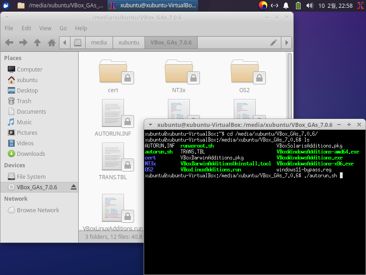This screenshot has height=275, width=366.
Task: Go back in file manager history
Action: coord(9,43)
